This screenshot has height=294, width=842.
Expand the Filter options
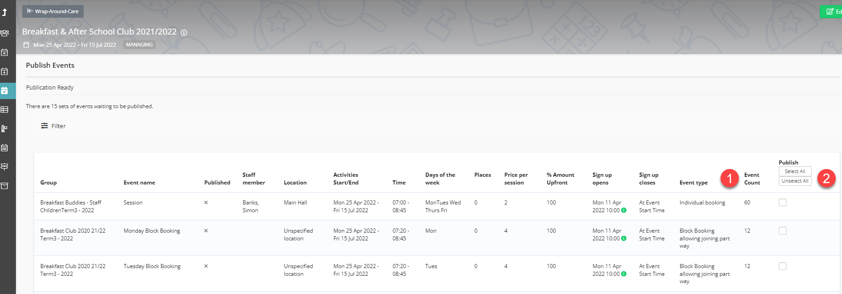point(53,126)
